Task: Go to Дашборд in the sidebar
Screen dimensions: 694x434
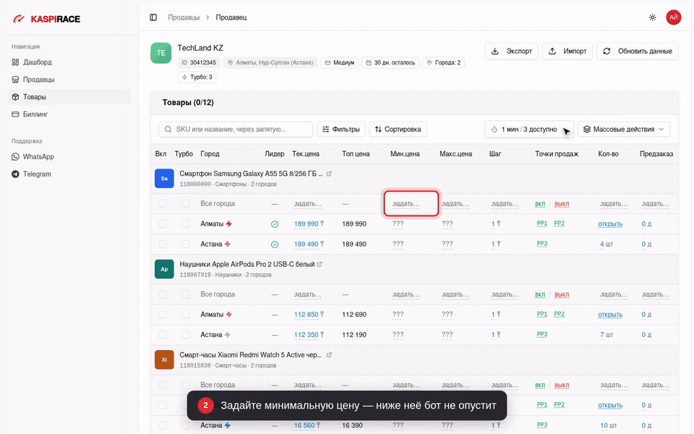Action: click(69, 62)
